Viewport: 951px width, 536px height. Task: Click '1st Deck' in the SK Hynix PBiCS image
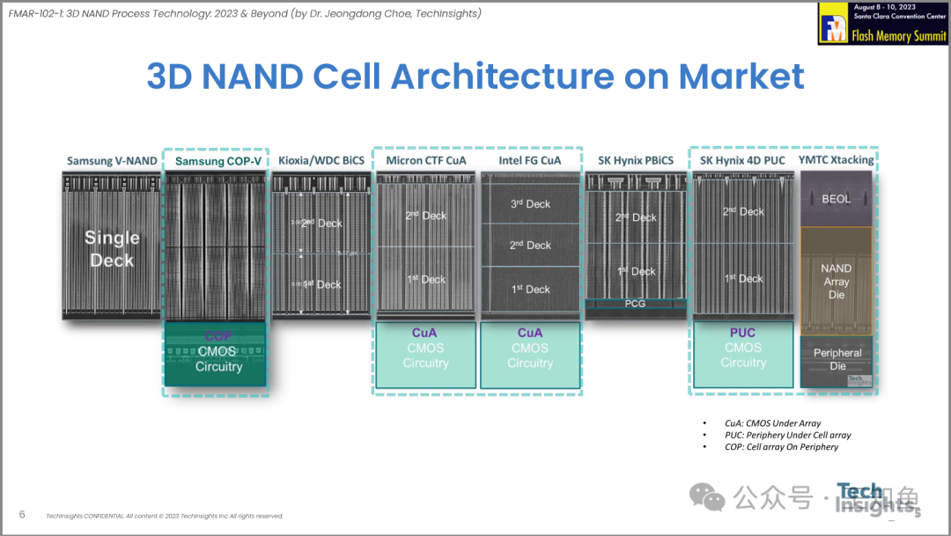pos(636,271)
